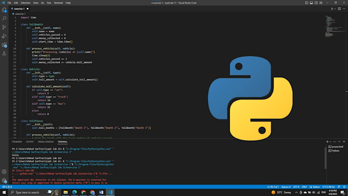The width and height of the screenshot is (348, 196).
Task: Open the Testing flask view
Action: [x=4, y=53]
